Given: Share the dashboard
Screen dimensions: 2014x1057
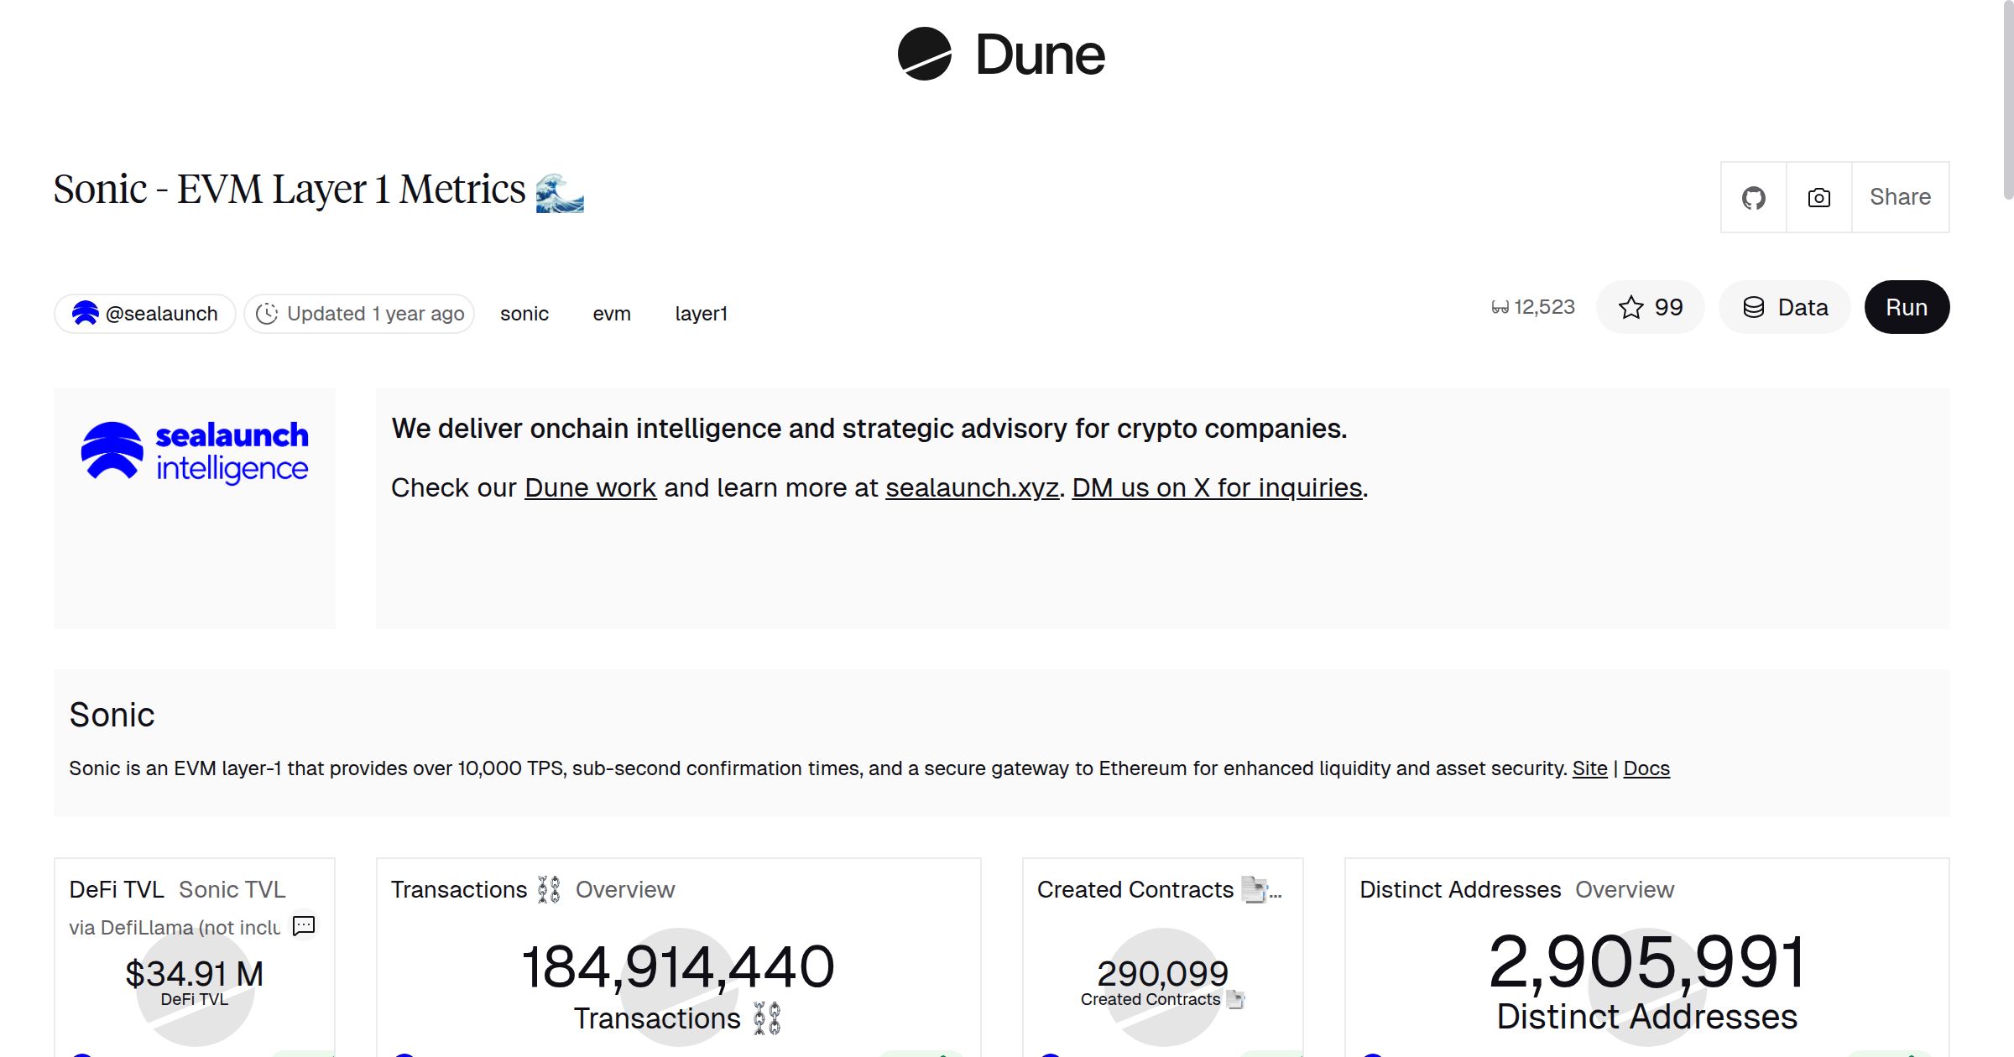Looking at the screenshot, I should [x=1899, y=196].
